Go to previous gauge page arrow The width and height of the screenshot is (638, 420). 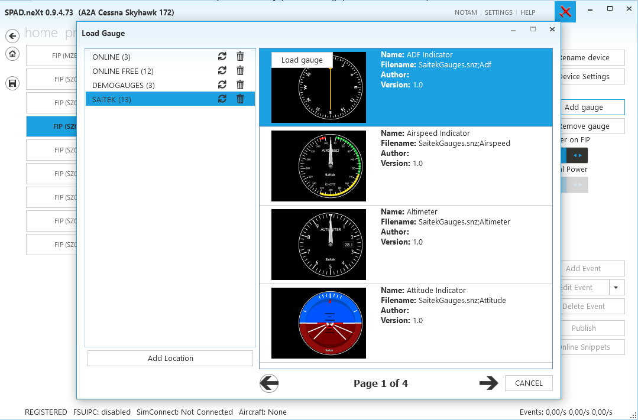[x=269, y=383]
